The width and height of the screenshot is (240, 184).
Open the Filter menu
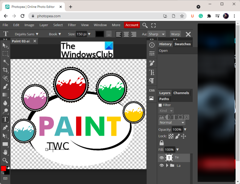[x=72, y=25]
